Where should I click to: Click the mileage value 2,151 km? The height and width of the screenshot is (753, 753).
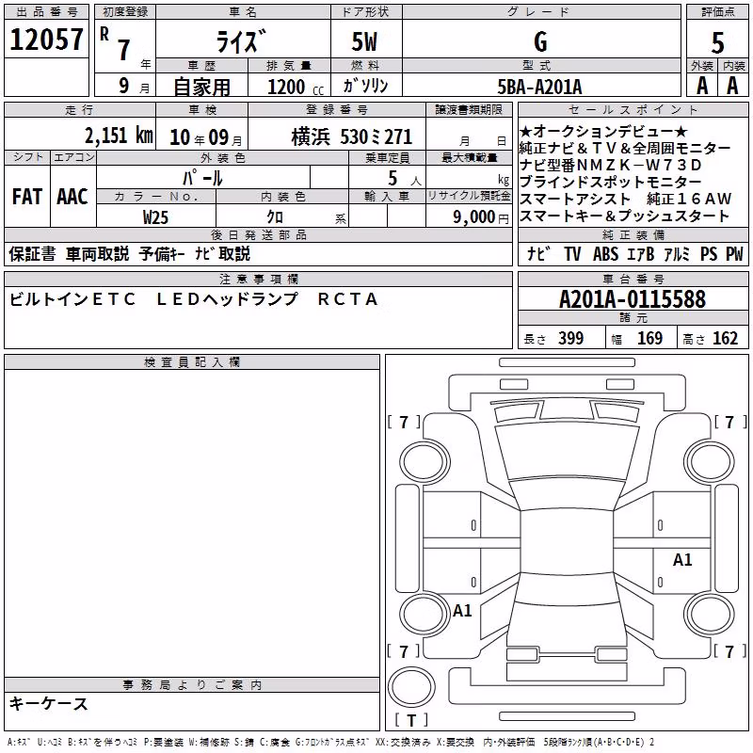click(119, 136)
